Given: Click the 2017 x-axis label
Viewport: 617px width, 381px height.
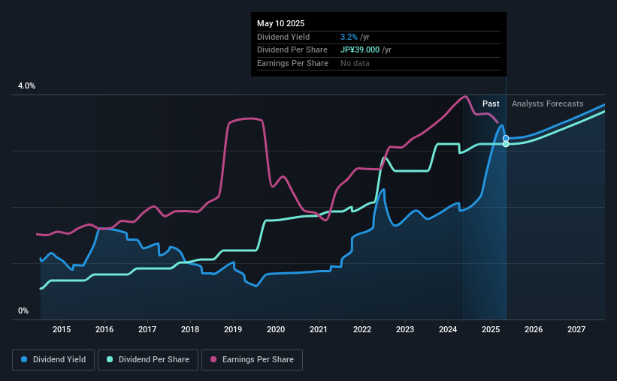Looking at the screenshot, I should point(147,329).
